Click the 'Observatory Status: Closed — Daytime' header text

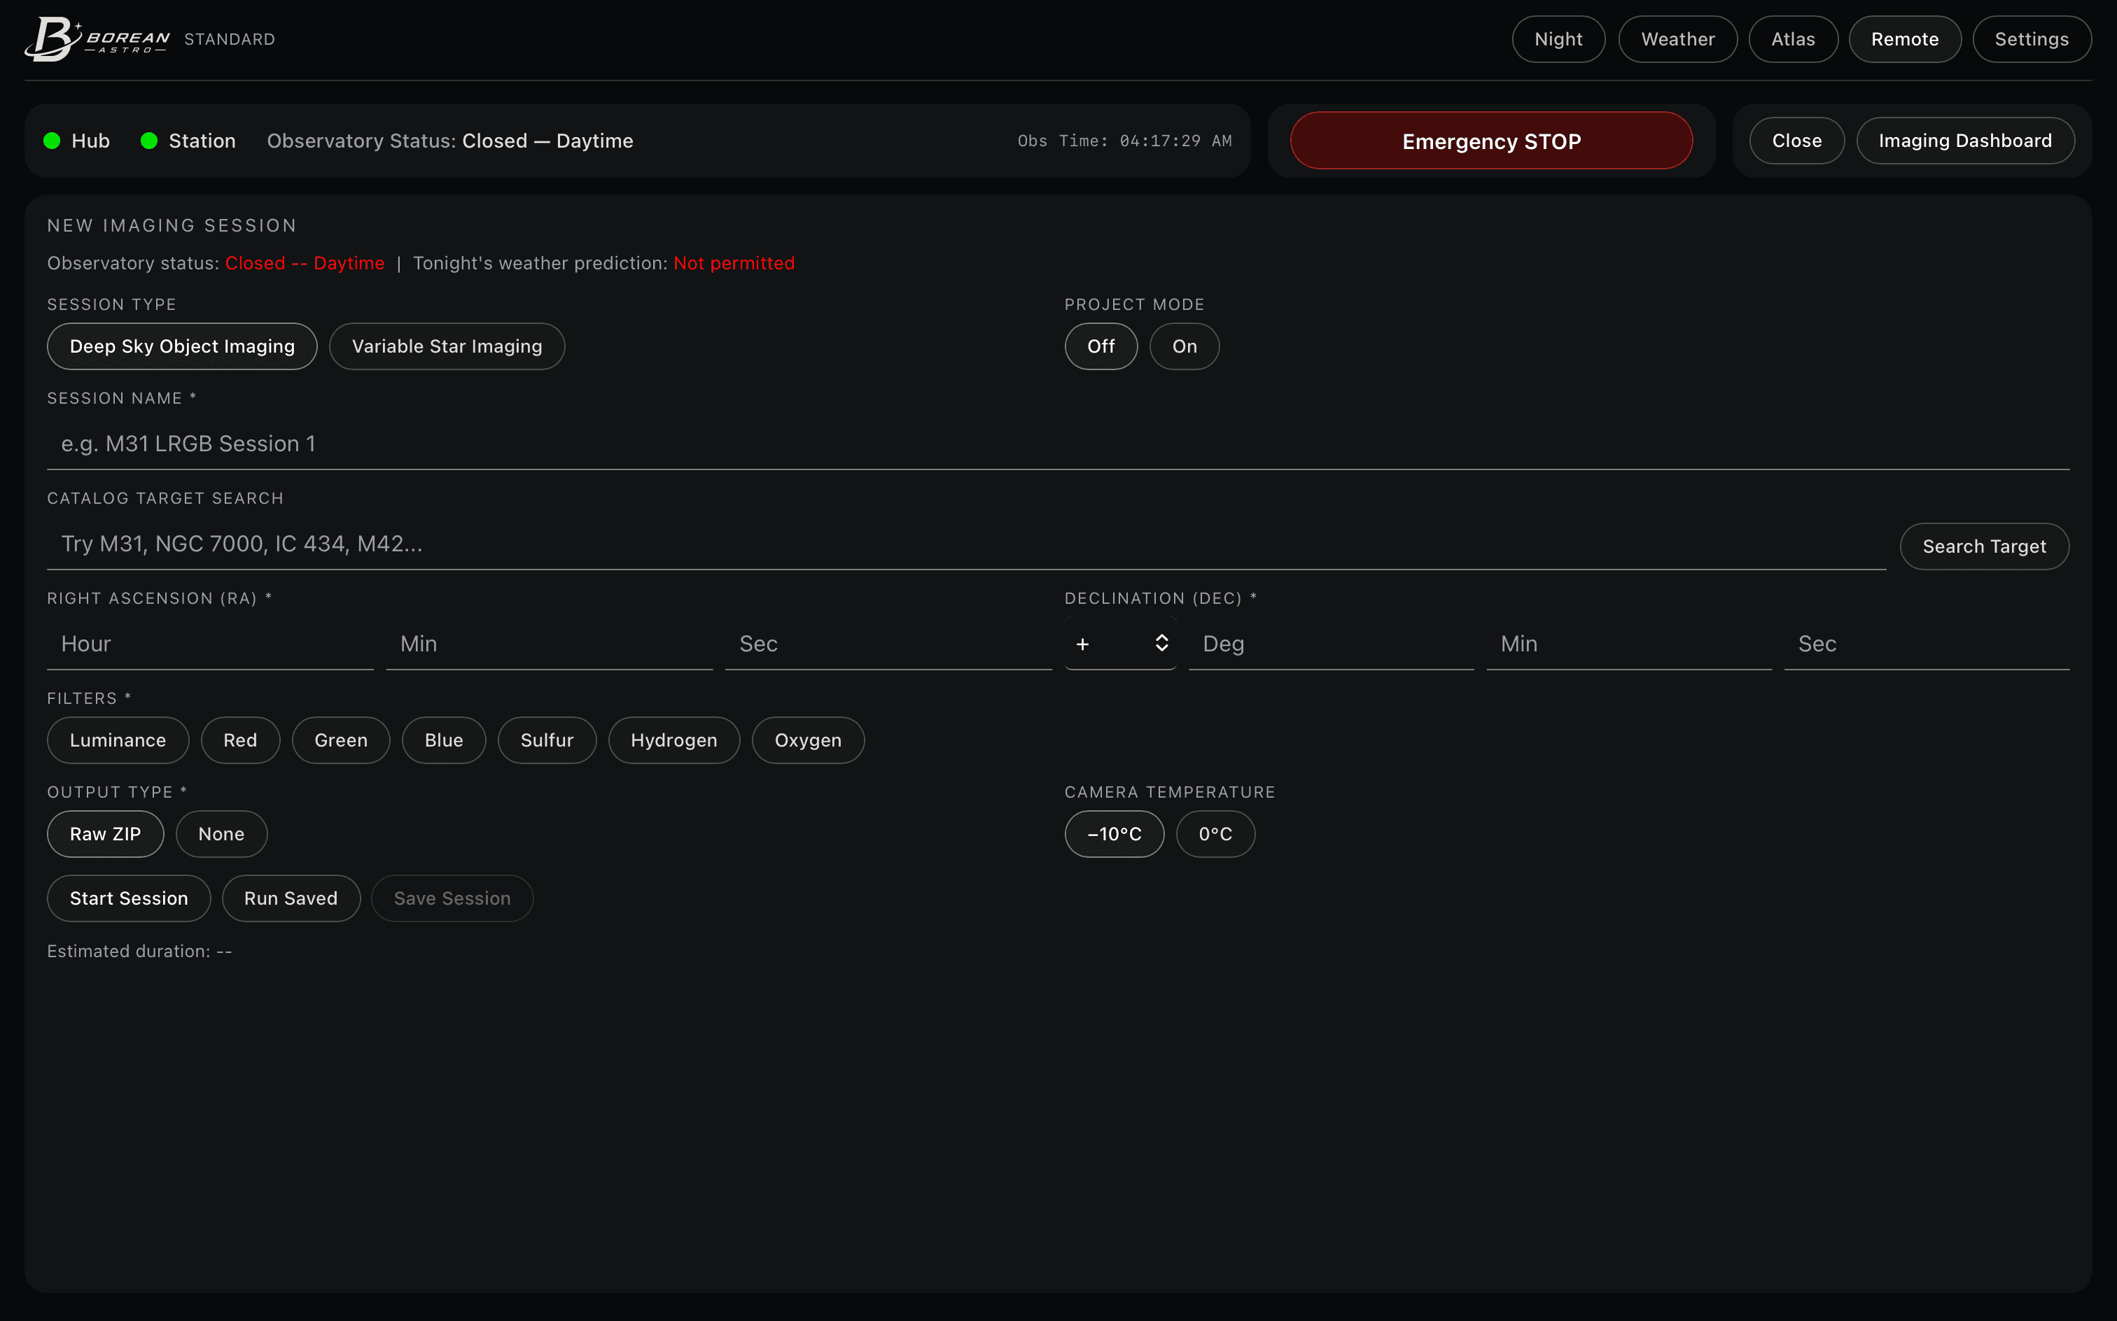click(449, 141)
